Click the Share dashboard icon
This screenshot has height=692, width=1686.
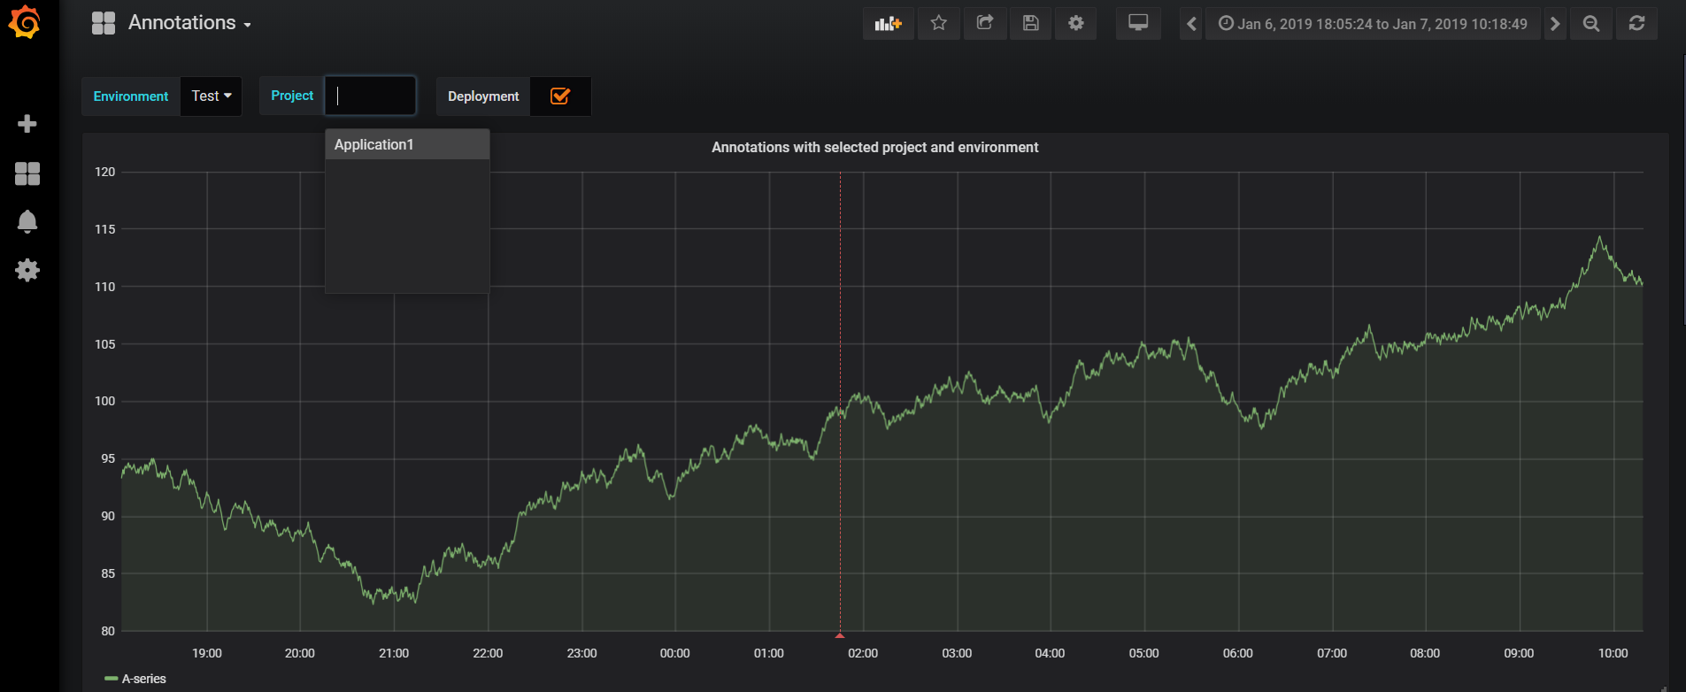(985, 24)
